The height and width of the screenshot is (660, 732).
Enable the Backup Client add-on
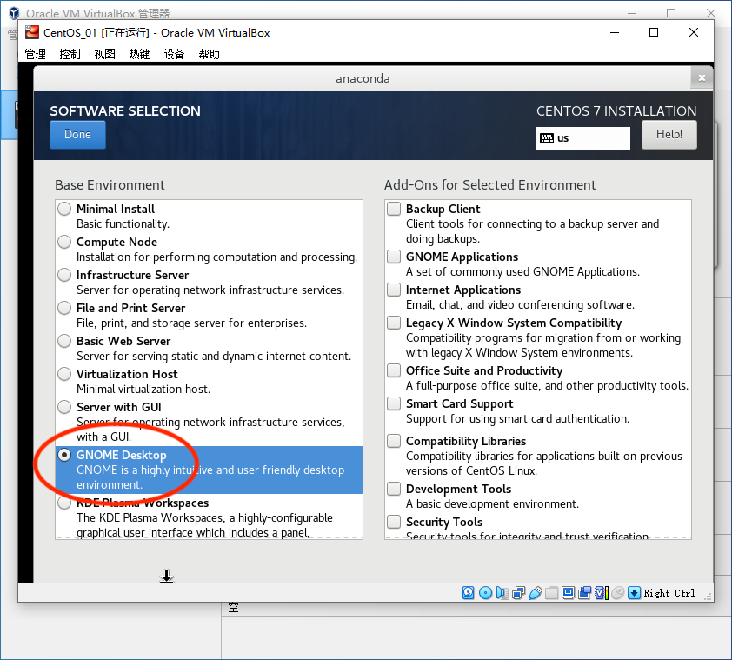pyautogui.click(x=394, y=209)
